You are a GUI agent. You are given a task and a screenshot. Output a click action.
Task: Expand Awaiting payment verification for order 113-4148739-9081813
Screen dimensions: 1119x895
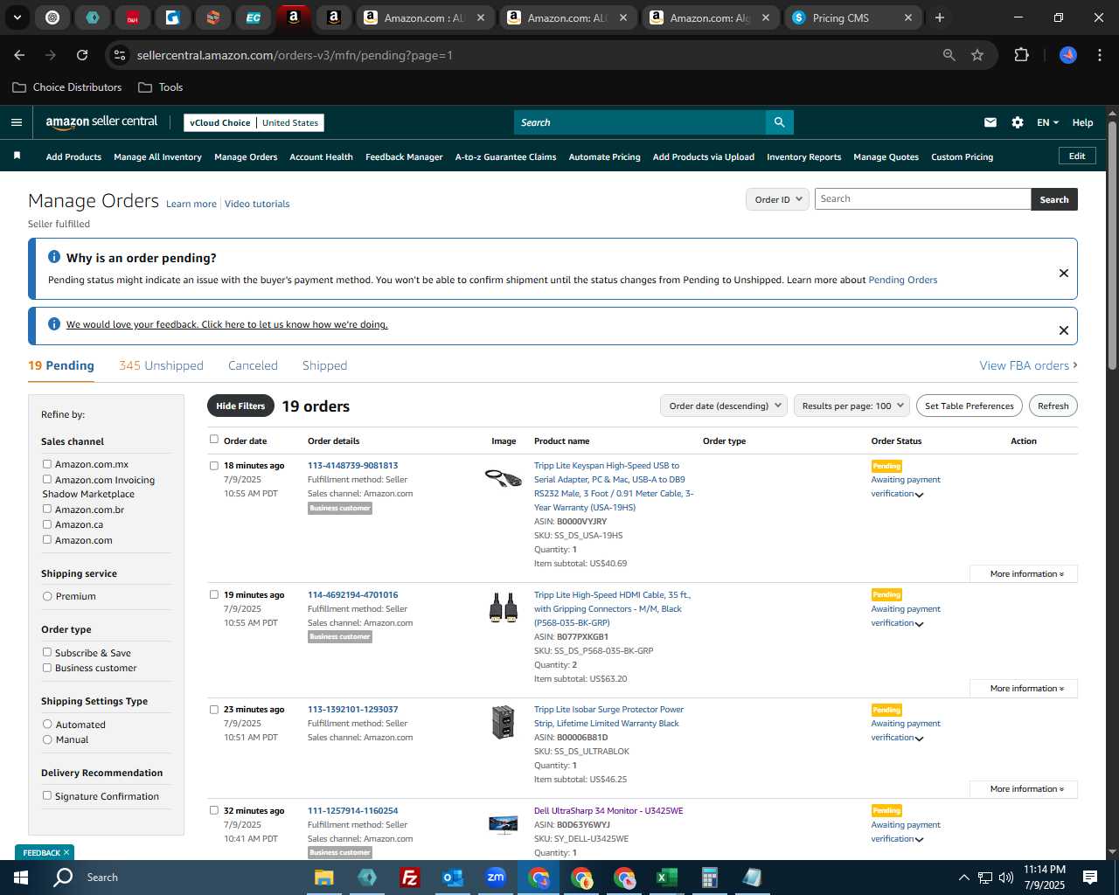(919, 495)
